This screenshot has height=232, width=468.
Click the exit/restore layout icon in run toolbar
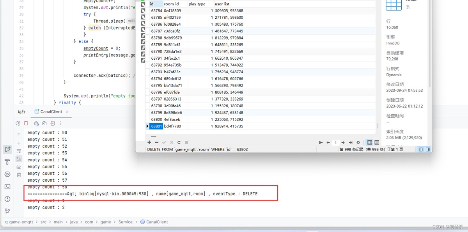click(53, 123)
